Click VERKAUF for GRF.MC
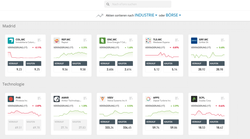Image resolution: width=250 pixels, height=139 pixels. pyautogui.click(x=199, y=67)
